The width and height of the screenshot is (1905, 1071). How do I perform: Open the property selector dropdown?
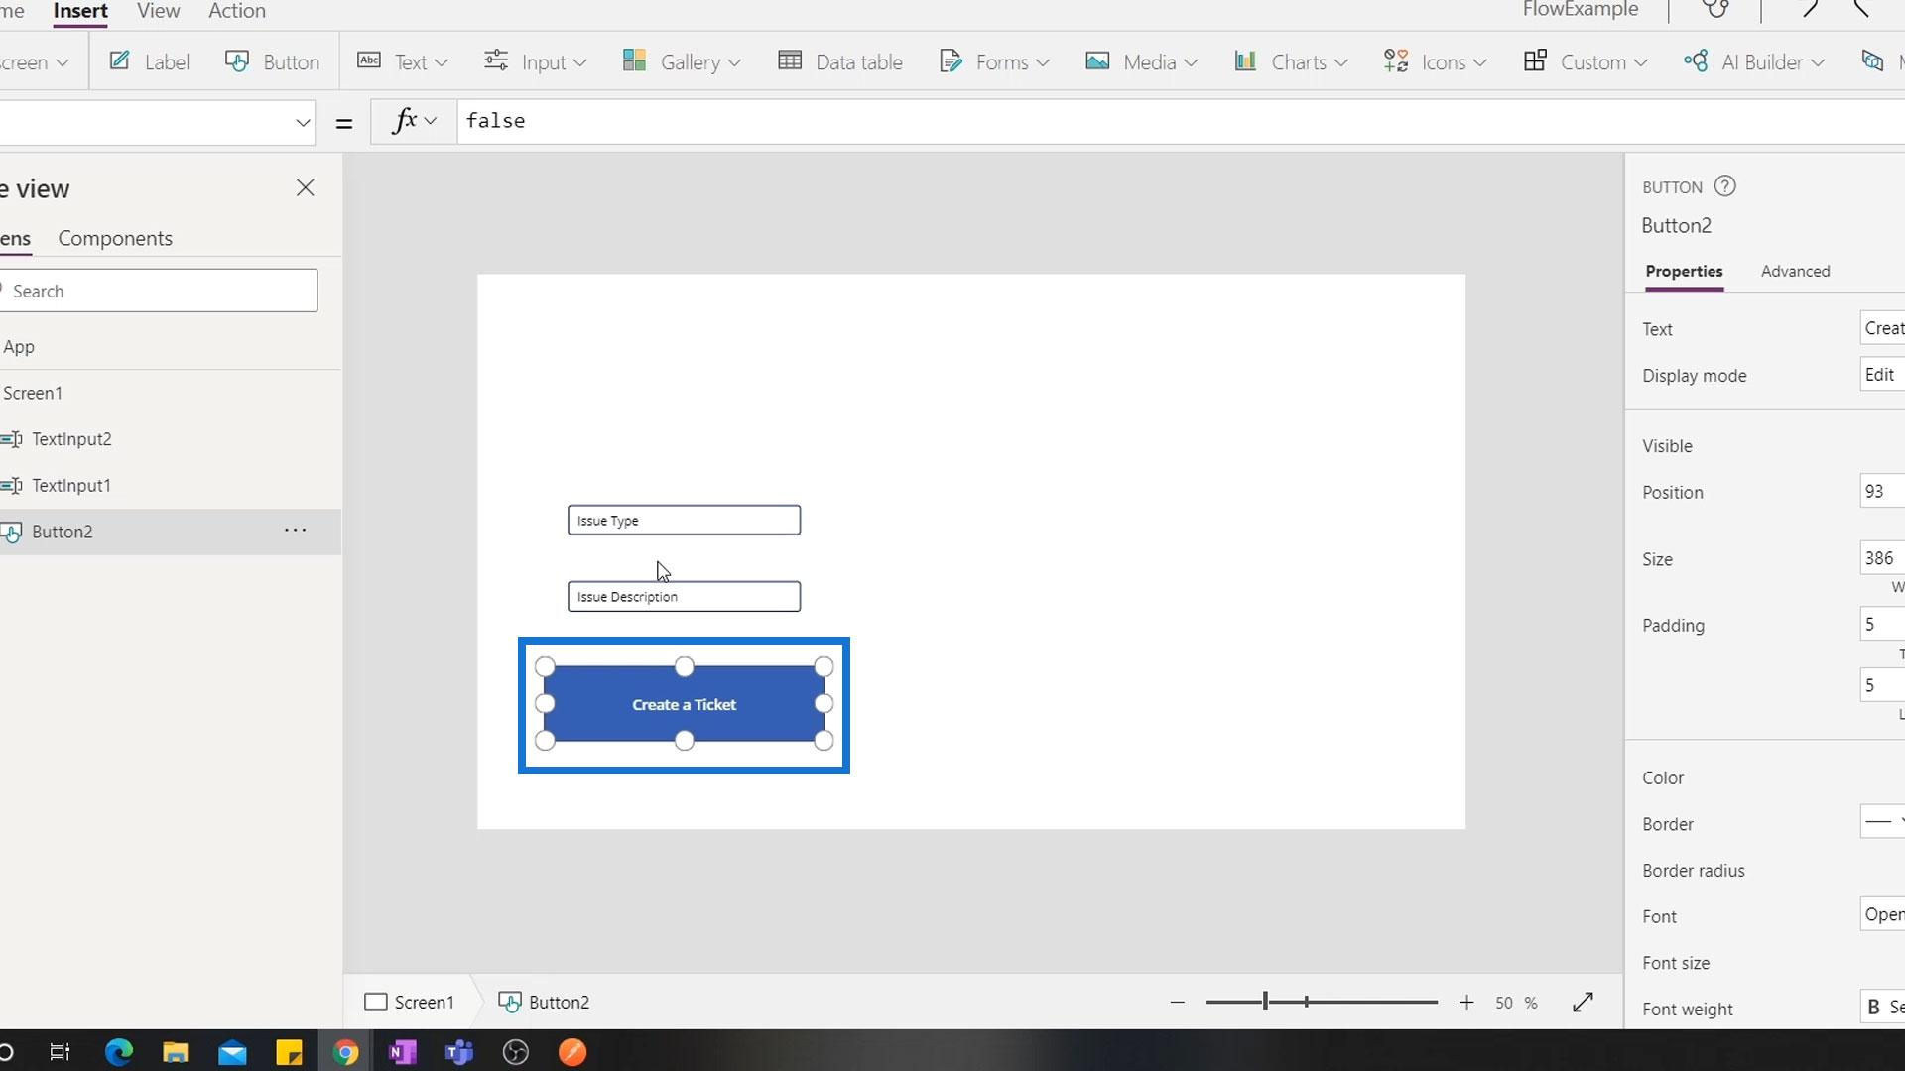tap(302, 123)
